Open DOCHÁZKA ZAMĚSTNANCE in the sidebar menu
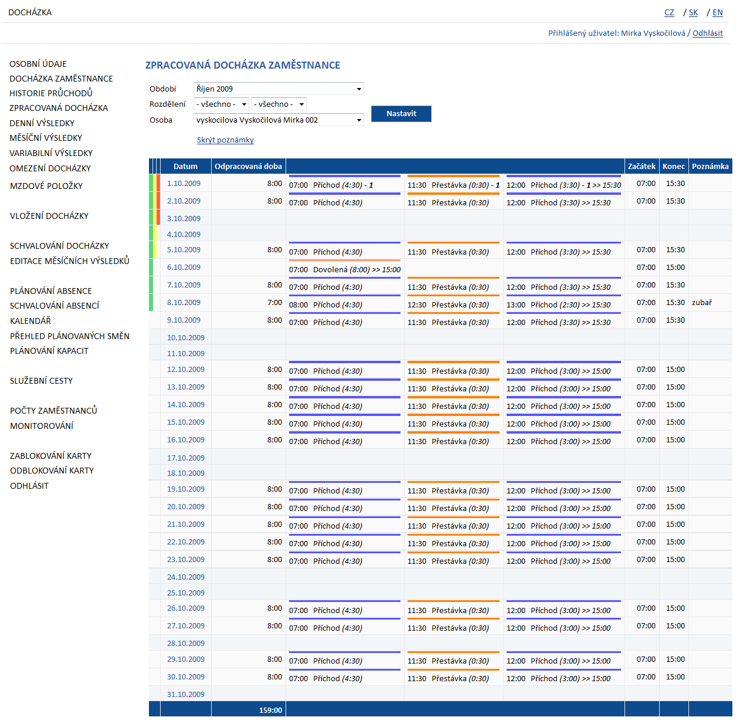This screenshot has height=724, width=740. point(61,79)
